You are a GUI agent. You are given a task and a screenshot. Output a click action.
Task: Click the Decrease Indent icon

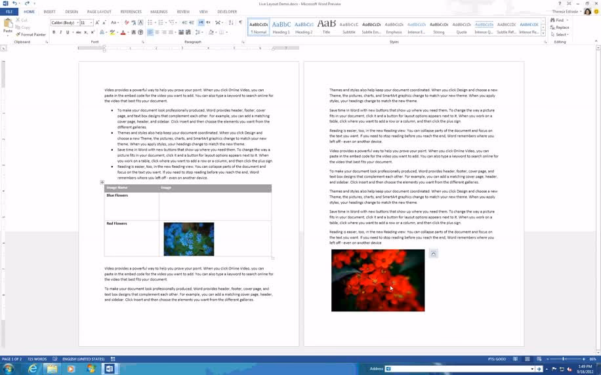point(185,22)
